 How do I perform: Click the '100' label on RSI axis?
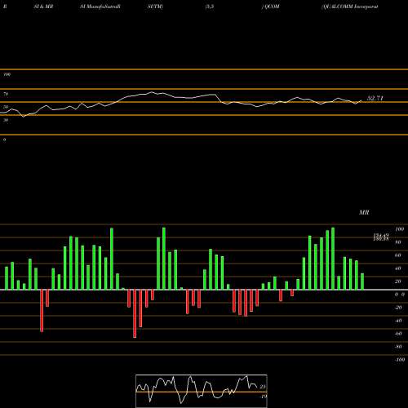7,74
